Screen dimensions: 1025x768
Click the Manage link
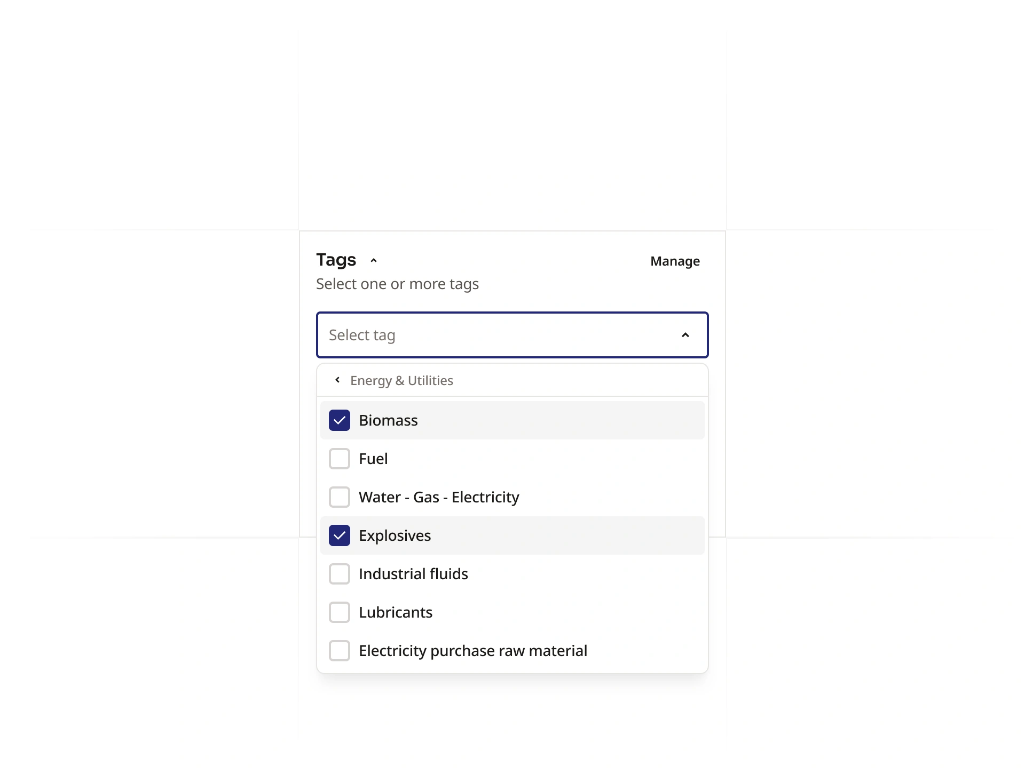pyautogui.click(x=675, y=261)
